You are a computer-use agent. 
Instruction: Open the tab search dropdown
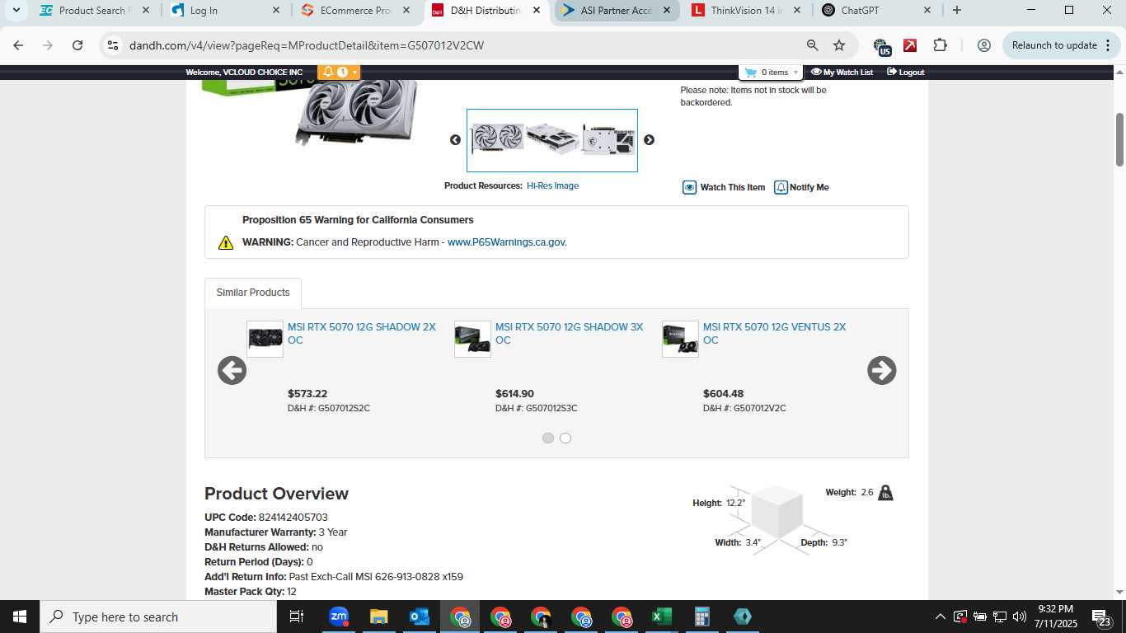16,11
